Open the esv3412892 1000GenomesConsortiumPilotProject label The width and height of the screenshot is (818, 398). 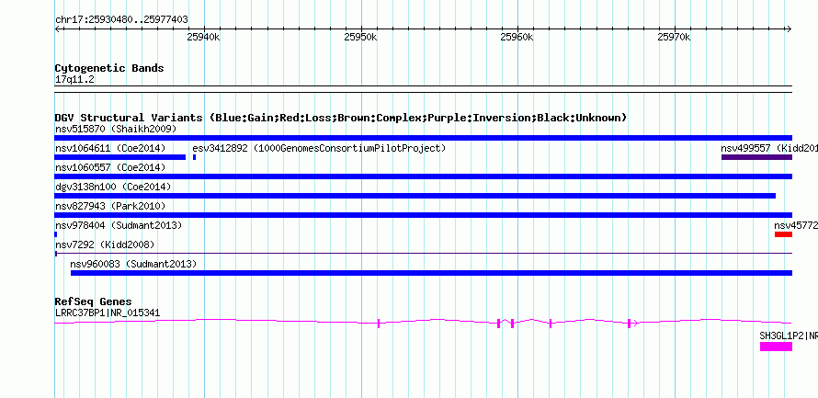pyautogui.click(x=319, y=148)
